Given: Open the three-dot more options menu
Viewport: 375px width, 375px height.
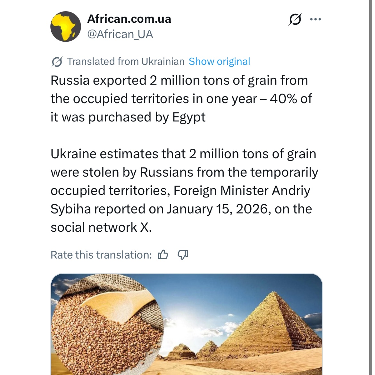Looking at the screenshot, I should tap(315, 19).
